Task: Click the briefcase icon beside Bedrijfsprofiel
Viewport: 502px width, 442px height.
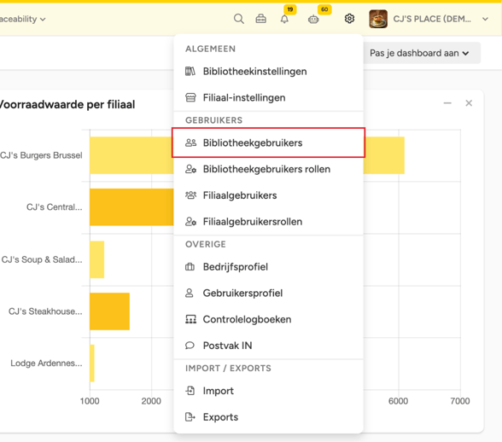Action: click(190, 266)
